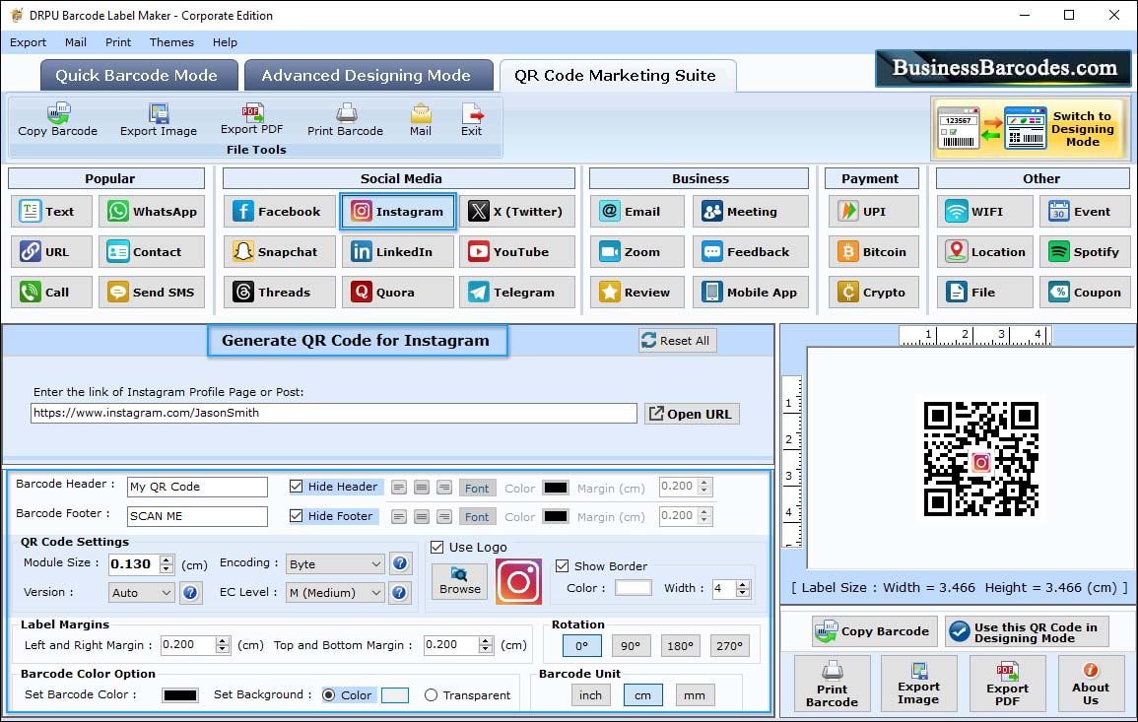1138x722 pixels.
Task: Click the About Us button
Action: pos(1090,684)
